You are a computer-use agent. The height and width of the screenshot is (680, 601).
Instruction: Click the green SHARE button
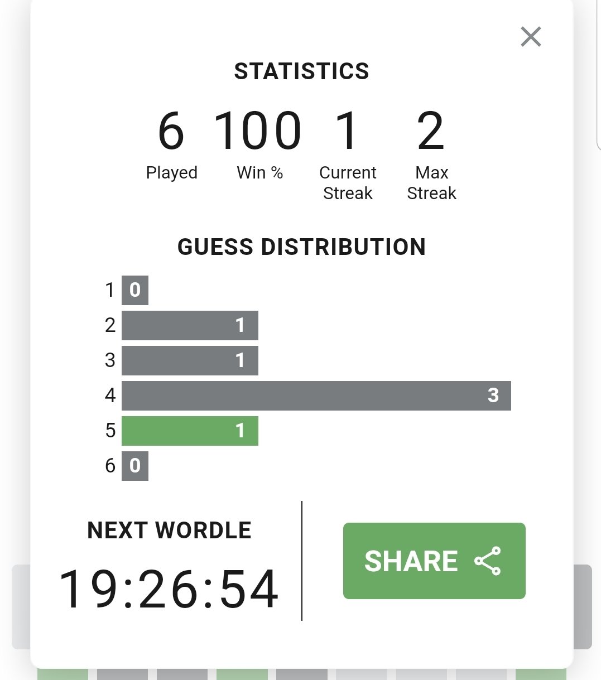[434, 561]
